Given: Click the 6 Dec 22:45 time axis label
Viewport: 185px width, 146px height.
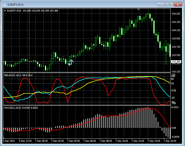Looking at the screenshot, I should coord(26,141).
